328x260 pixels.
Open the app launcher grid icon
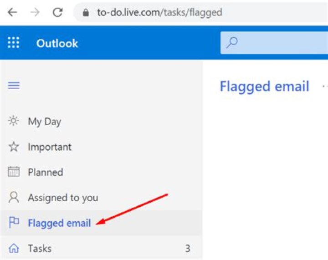14,43
